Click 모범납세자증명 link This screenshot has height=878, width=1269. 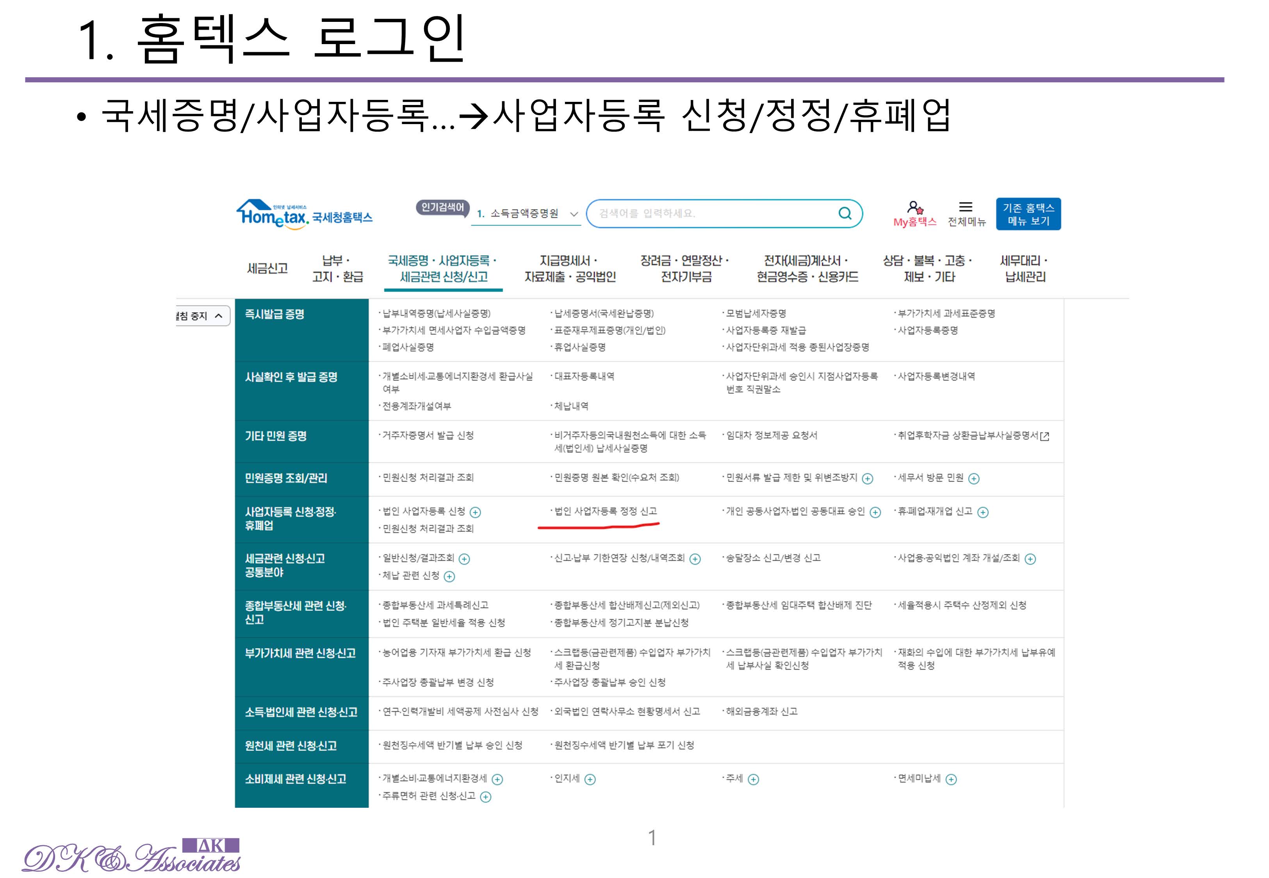tap(756, 314)
